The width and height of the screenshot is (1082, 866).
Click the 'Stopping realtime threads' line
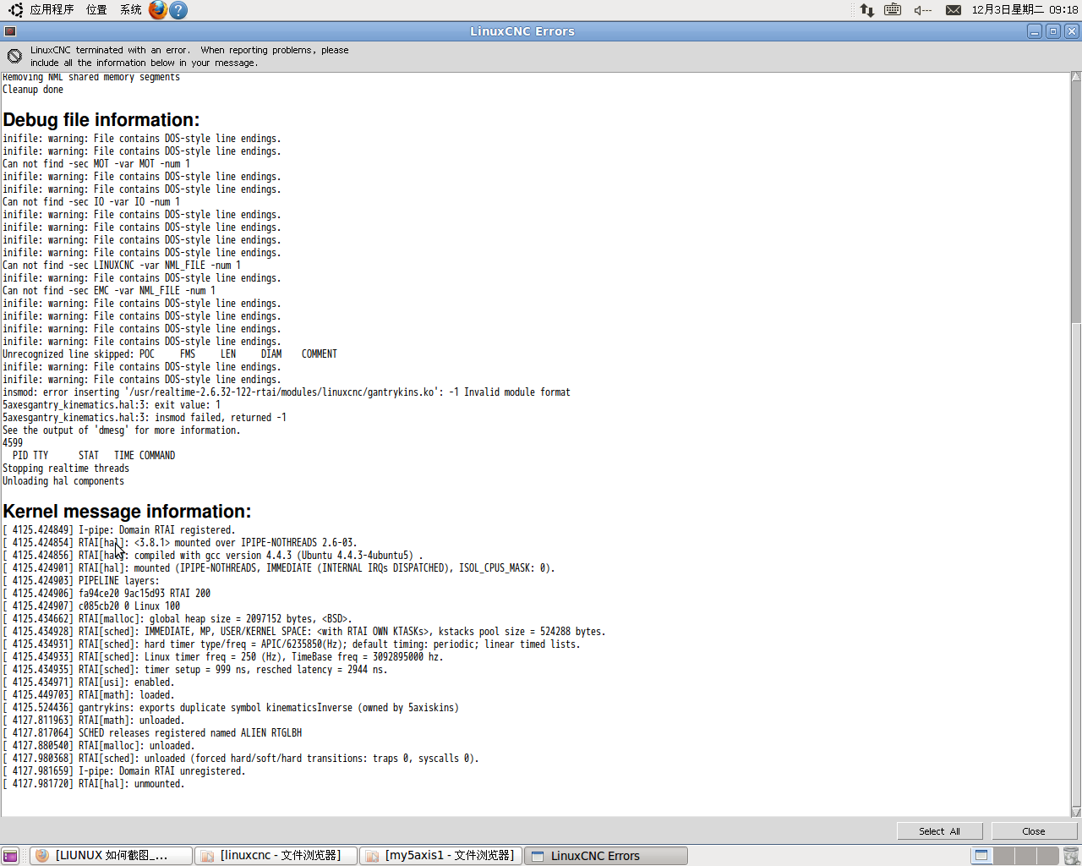pos(66,469)
